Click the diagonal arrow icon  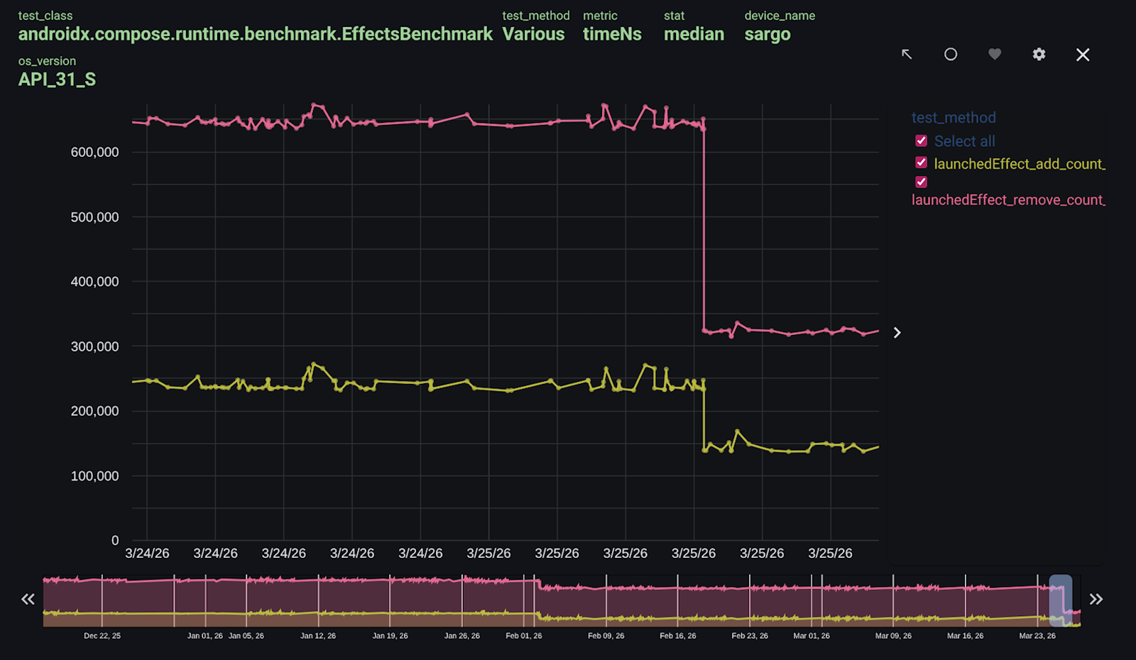907,55
